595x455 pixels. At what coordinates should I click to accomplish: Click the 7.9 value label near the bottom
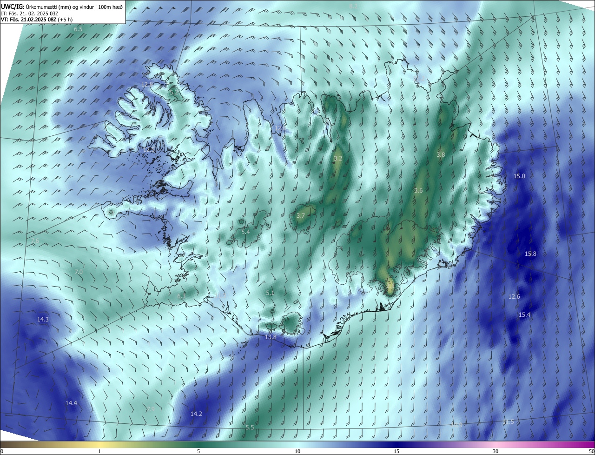[x=150, y=409]
